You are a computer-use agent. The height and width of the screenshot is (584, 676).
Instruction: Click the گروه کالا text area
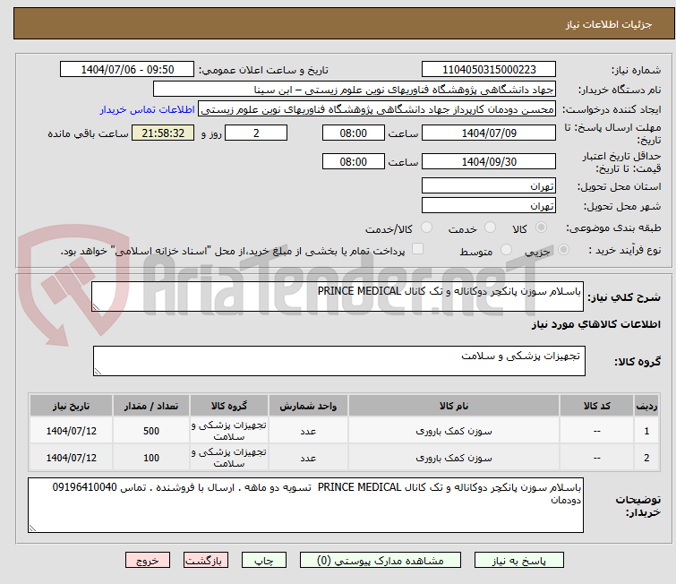pos(338,361)
